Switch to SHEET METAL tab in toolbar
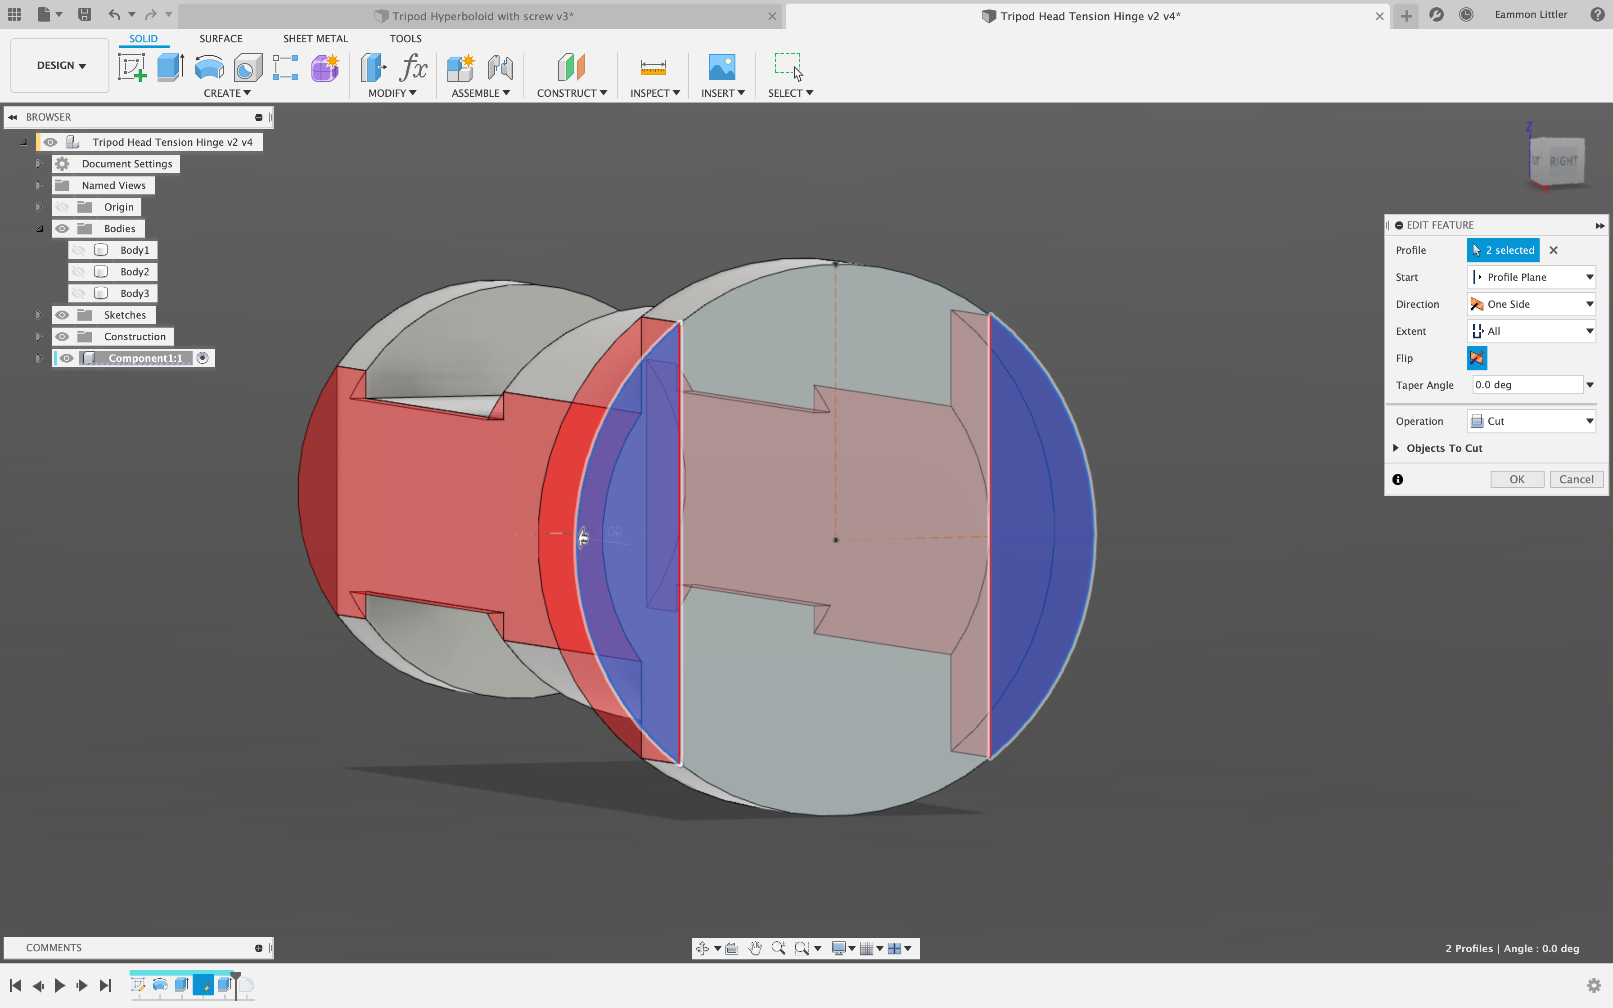Image resolution: width=1613 pixels, height=1008 pixels. point(315,38)
